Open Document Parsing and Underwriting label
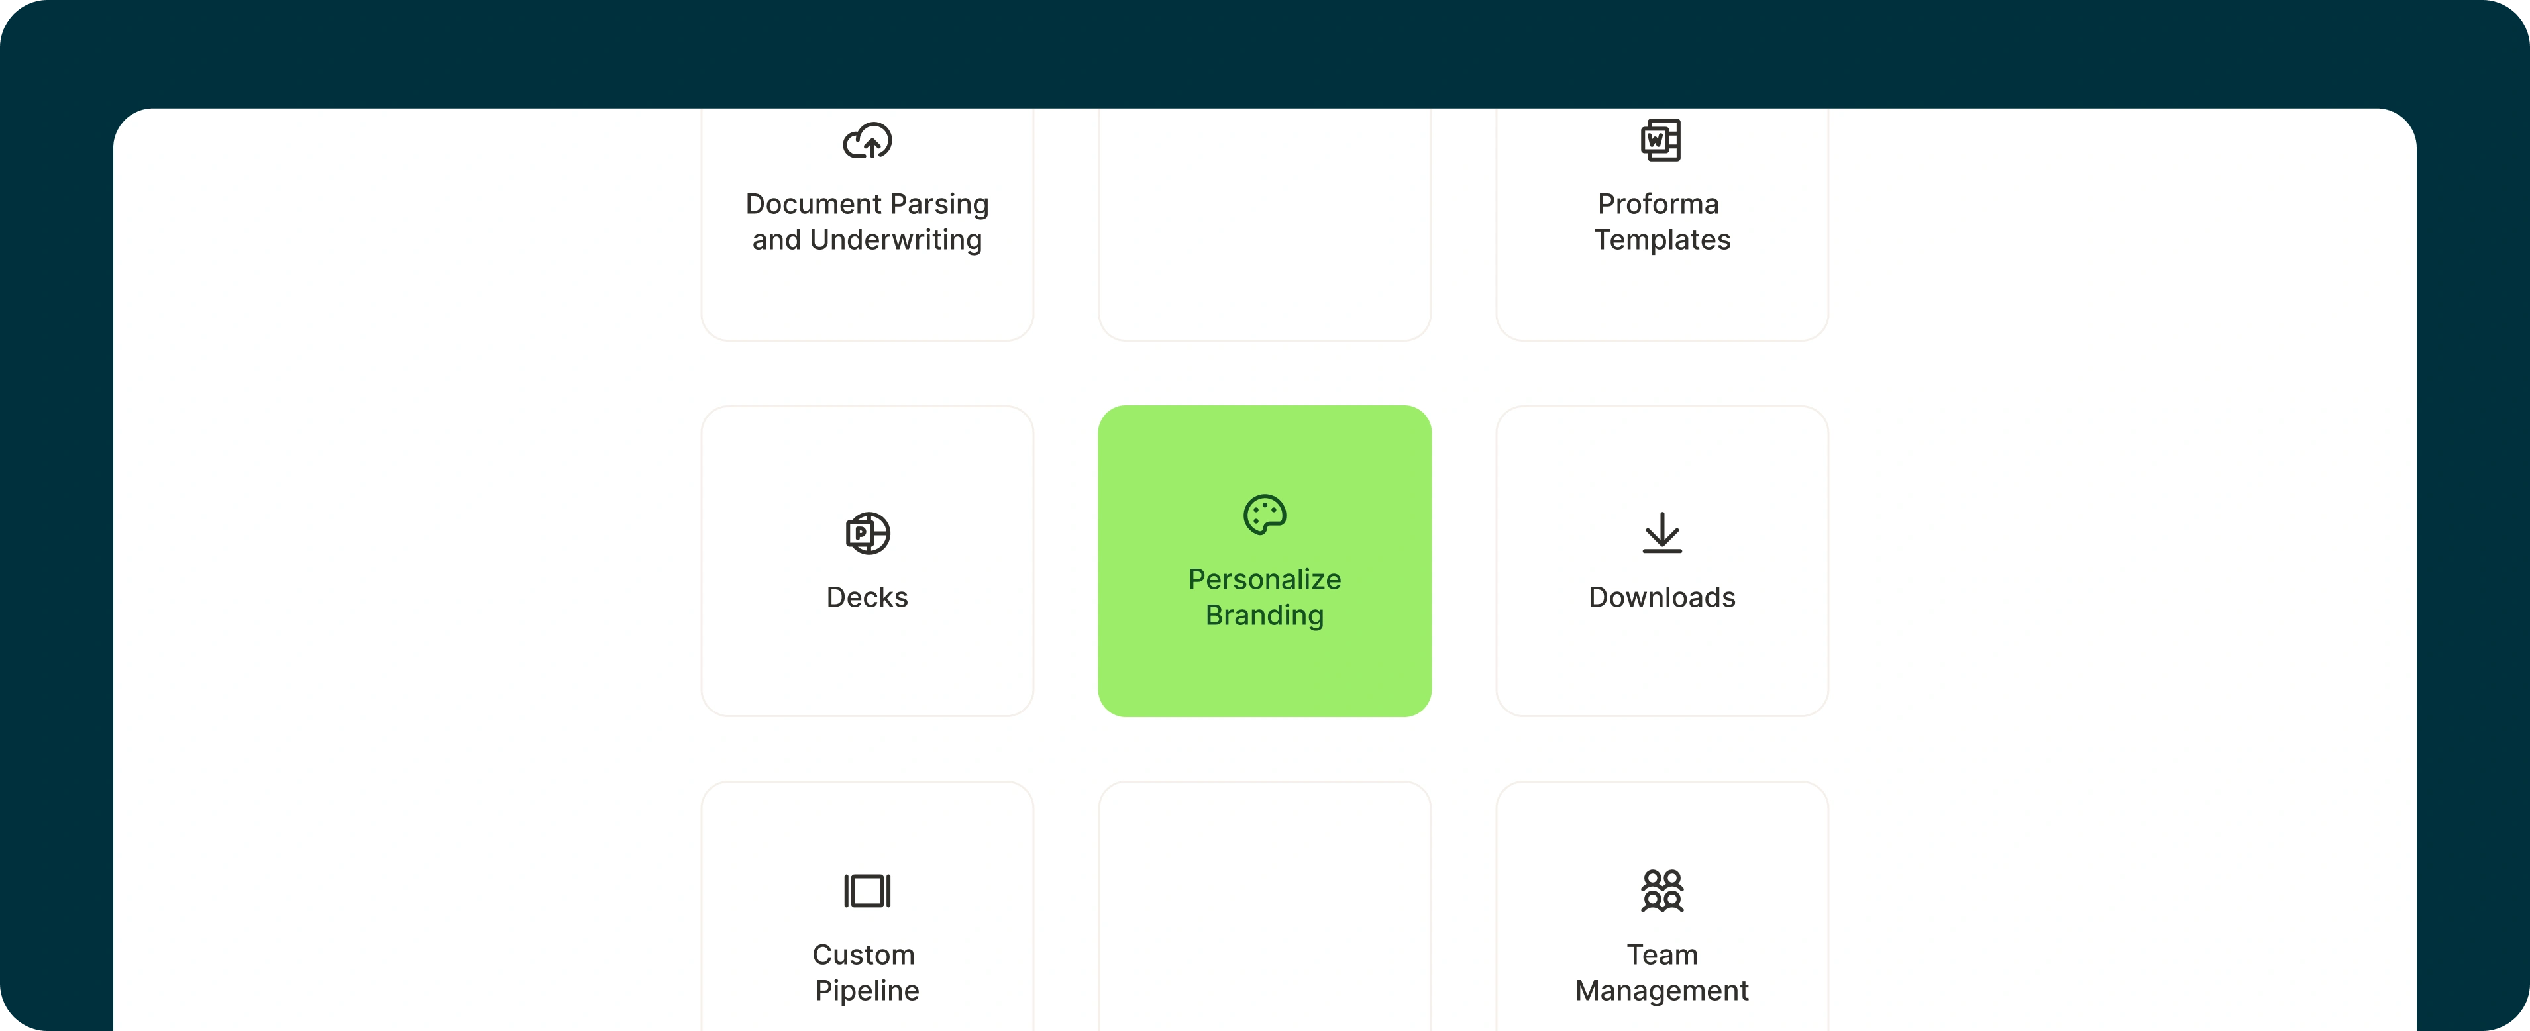2530x1031 pixels. point(867,222)
